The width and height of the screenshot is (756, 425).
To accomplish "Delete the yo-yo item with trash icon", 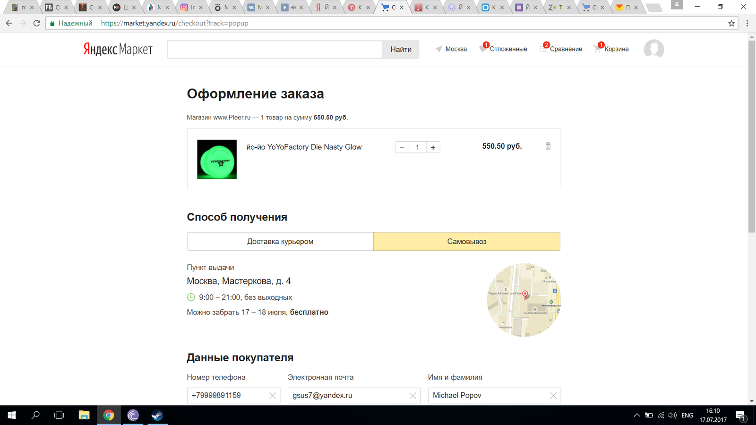I will (548, 146).
